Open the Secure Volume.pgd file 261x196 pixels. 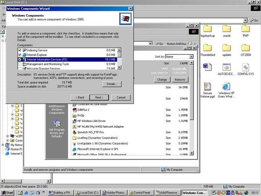coord(207,87)
